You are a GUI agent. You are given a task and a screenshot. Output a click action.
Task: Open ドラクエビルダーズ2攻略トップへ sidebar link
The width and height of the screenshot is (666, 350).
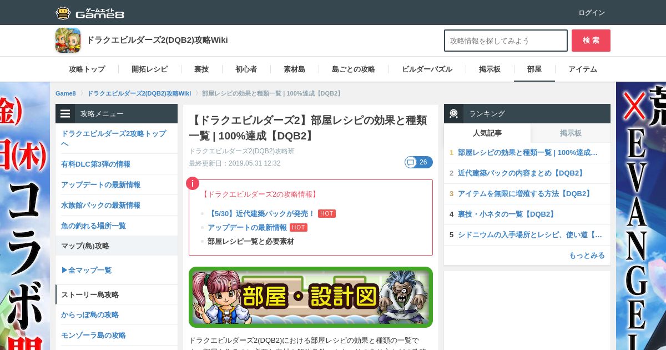(117, 138)
